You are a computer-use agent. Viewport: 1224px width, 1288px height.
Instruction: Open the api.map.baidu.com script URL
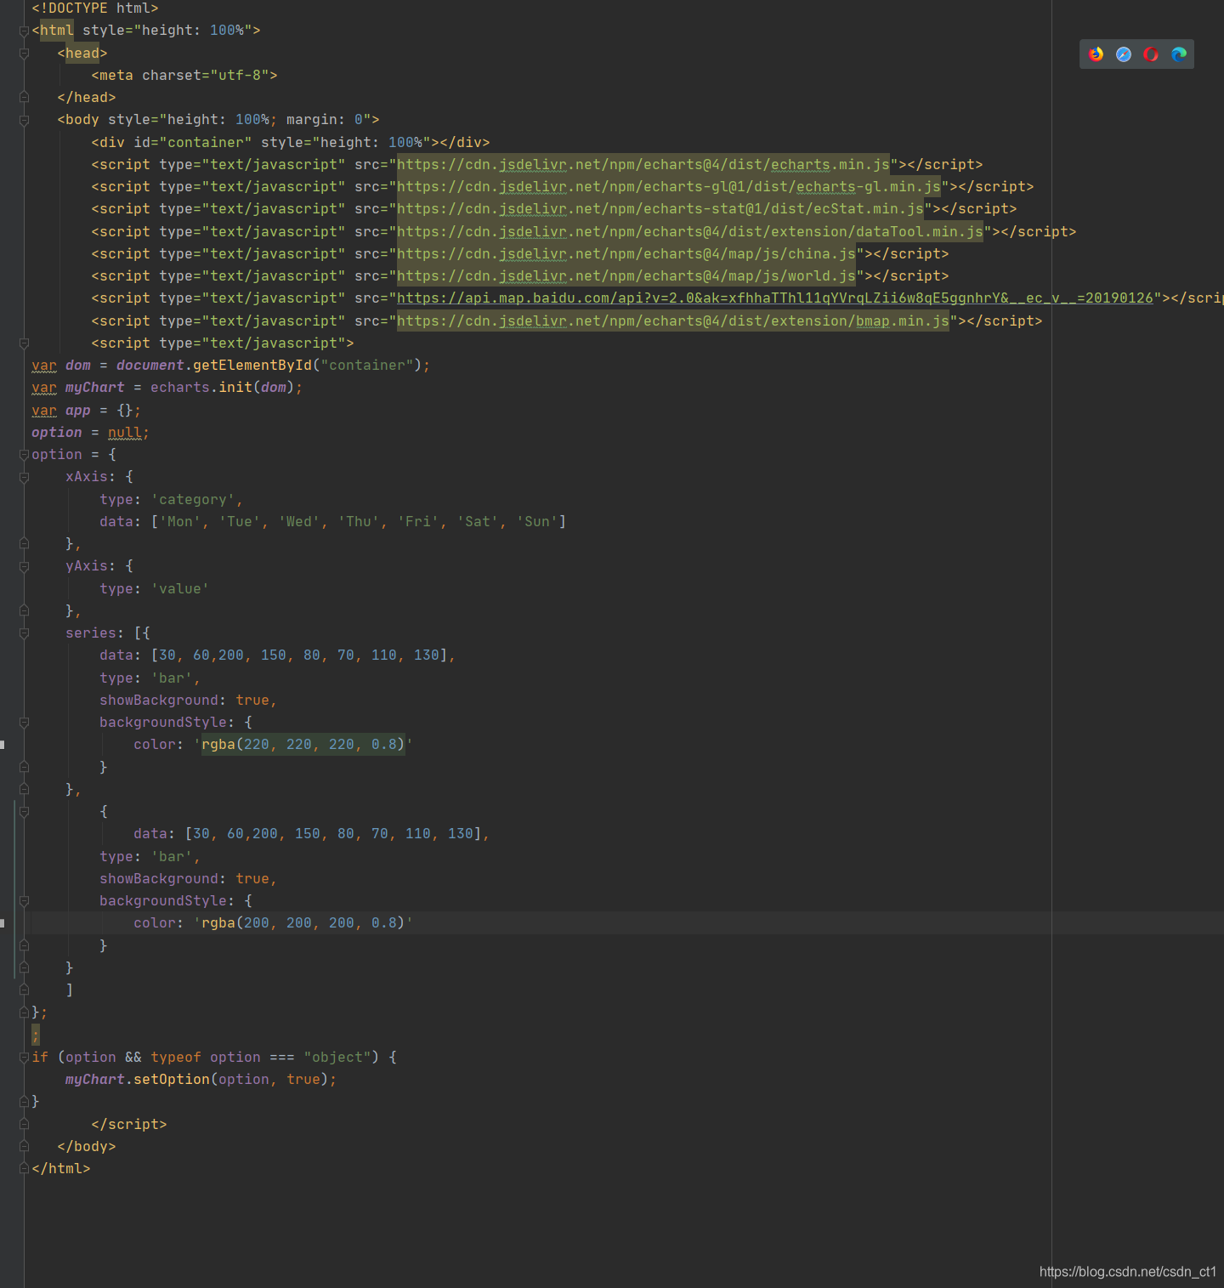775,298
